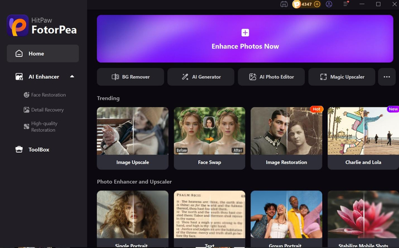Open the Image Upscale thumbnail
The width and height of the screenshot is (399, 248).
132,131
